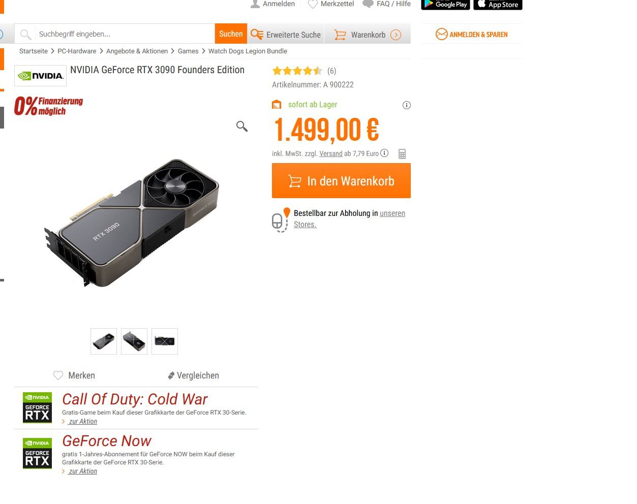Viewport: 637px width, 504px height.
Task: Open the 'unseren Stores' link
Action: click(349, 219)
